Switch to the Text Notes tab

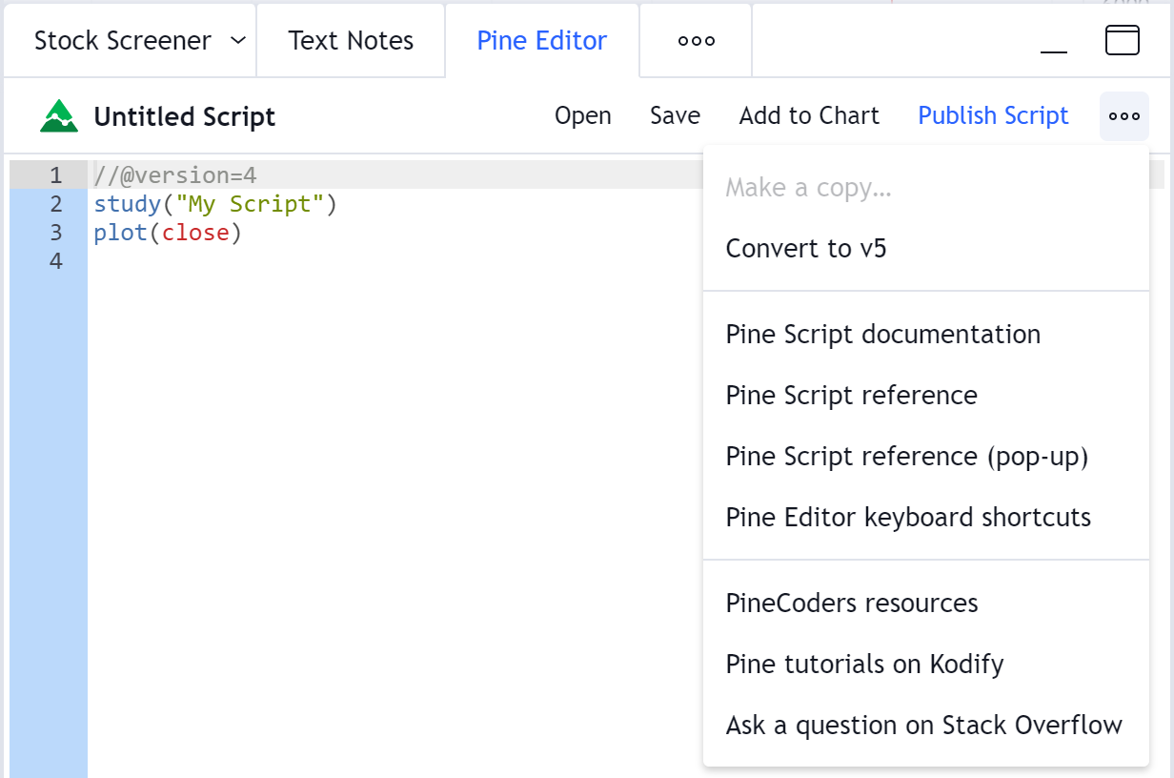coord(351,41)
